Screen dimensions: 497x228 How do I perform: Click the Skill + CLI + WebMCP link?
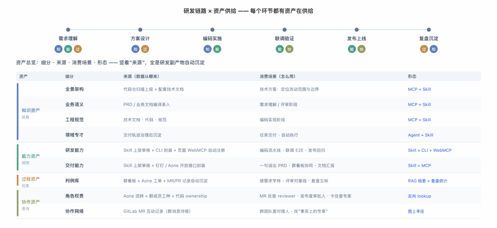pyautogui.click(x=430, y=150)
